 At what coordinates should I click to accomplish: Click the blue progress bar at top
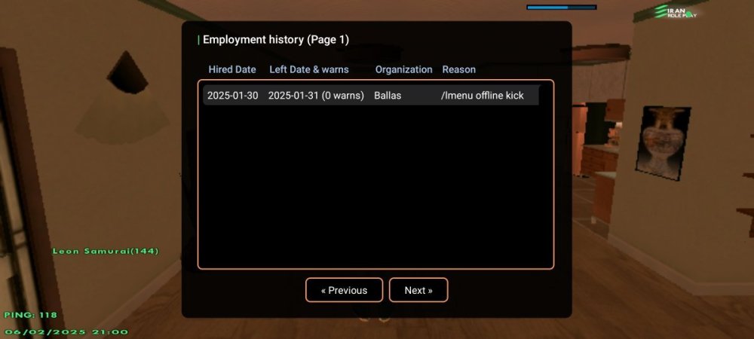(x=561, y=8)
